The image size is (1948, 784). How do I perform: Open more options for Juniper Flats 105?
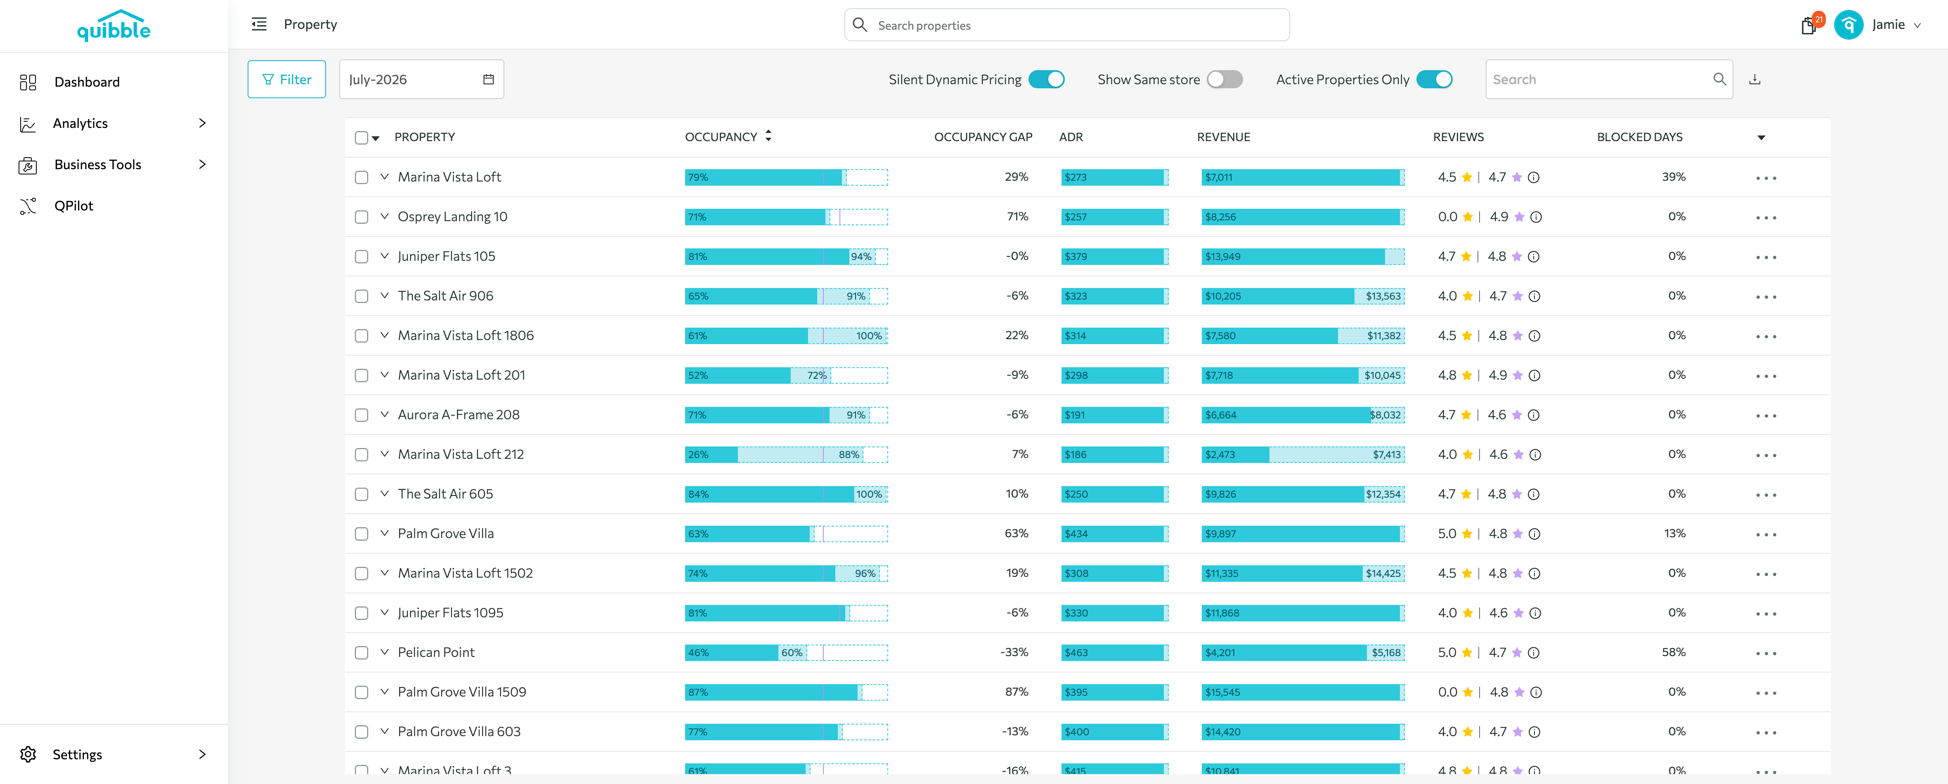(x=1766, y=257)
